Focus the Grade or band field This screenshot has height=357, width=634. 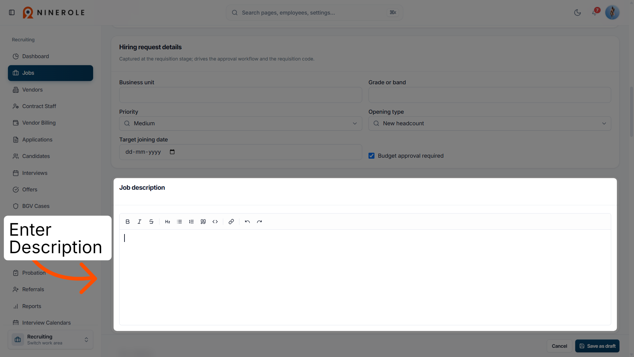pos(490,95)
